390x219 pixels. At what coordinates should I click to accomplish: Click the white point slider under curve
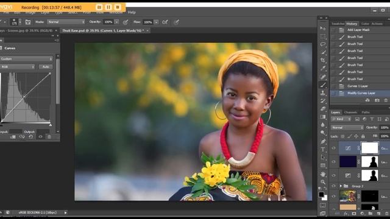coord(50,125)
